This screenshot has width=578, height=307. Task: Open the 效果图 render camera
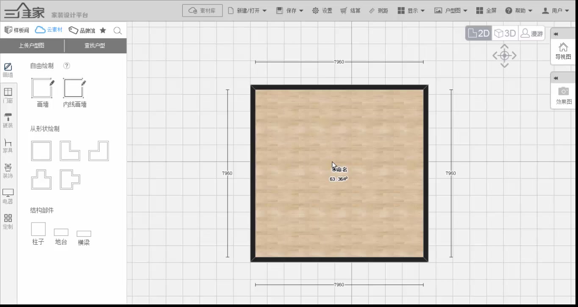(x=563, y=96)
